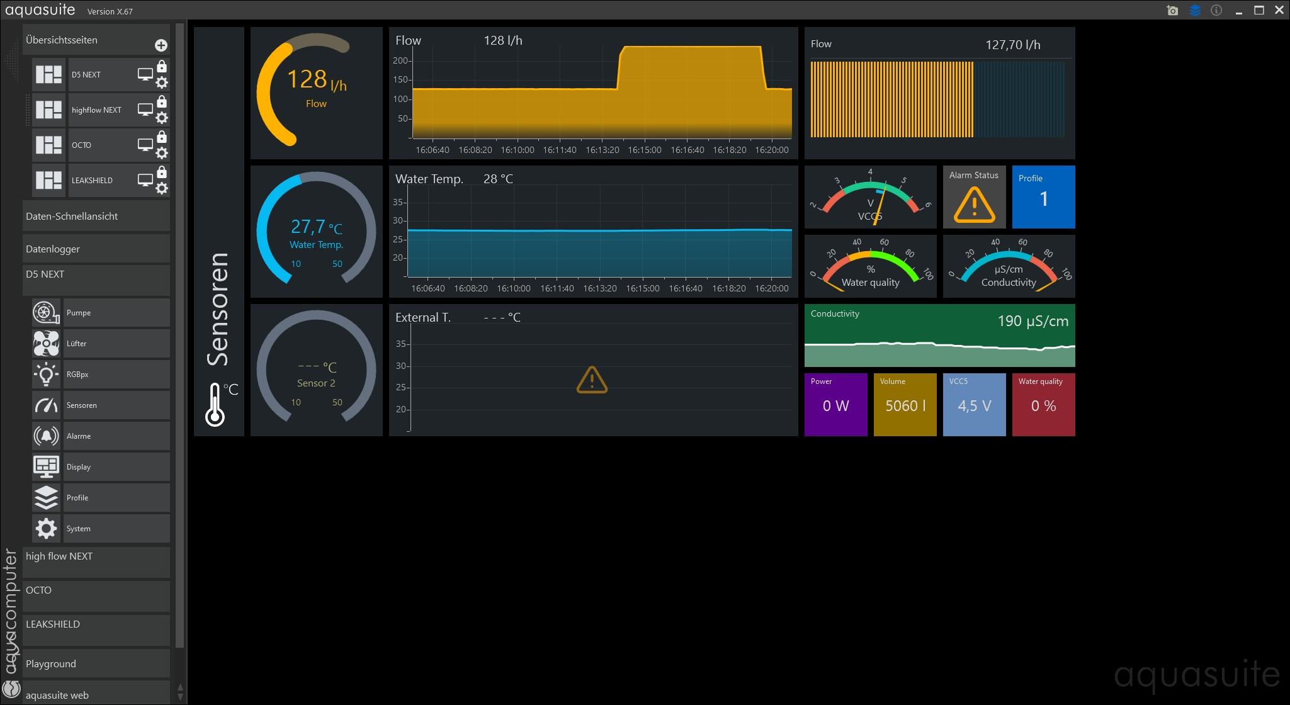Click the sidebar vertical scrollbar

[x=179, y=336]
